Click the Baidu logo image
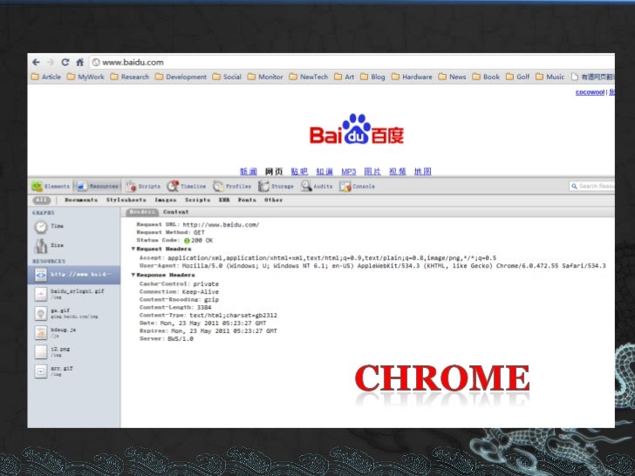 357,129
